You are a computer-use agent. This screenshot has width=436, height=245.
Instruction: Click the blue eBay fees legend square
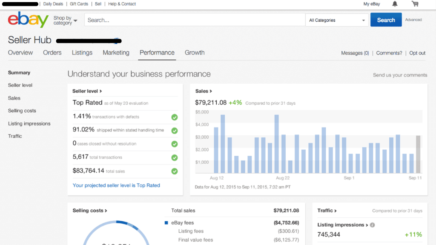click(x=166, y=223)
